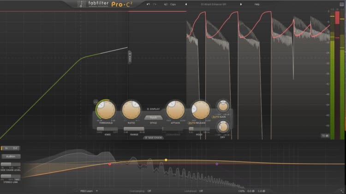Click the 0.0 dB input level value

click(251, 191)
